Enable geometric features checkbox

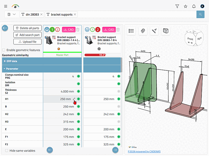pos(4,50)
